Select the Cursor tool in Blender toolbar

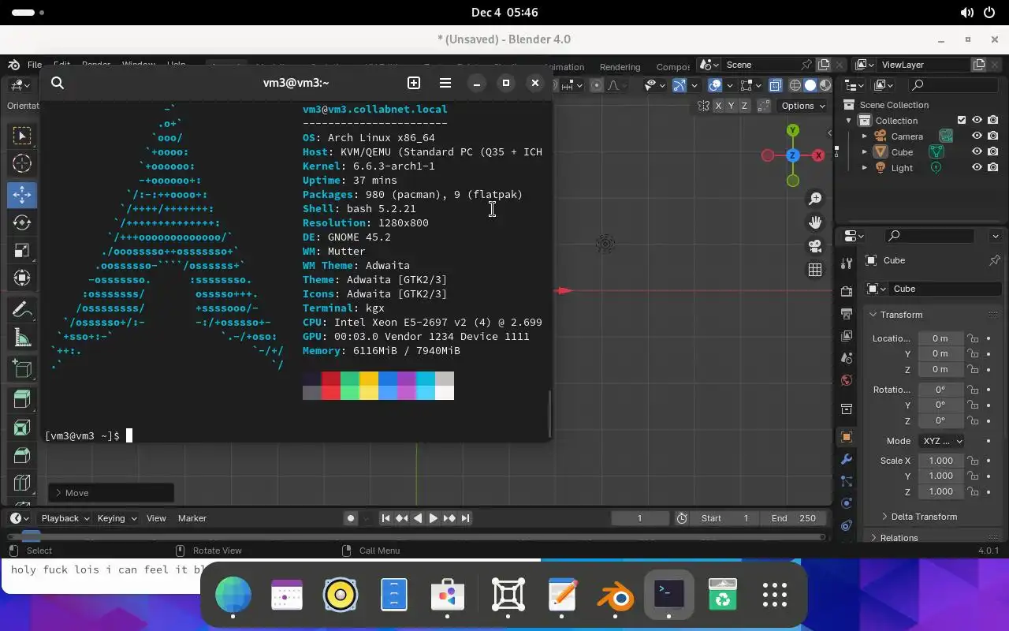click(x=22, y=164)
